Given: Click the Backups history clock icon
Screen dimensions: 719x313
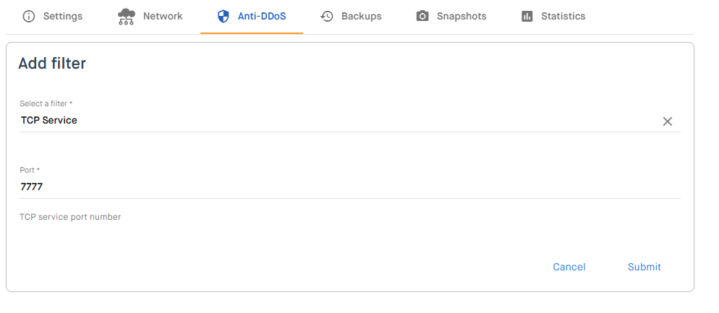Looking at the screenshot, I should [327, 16].
